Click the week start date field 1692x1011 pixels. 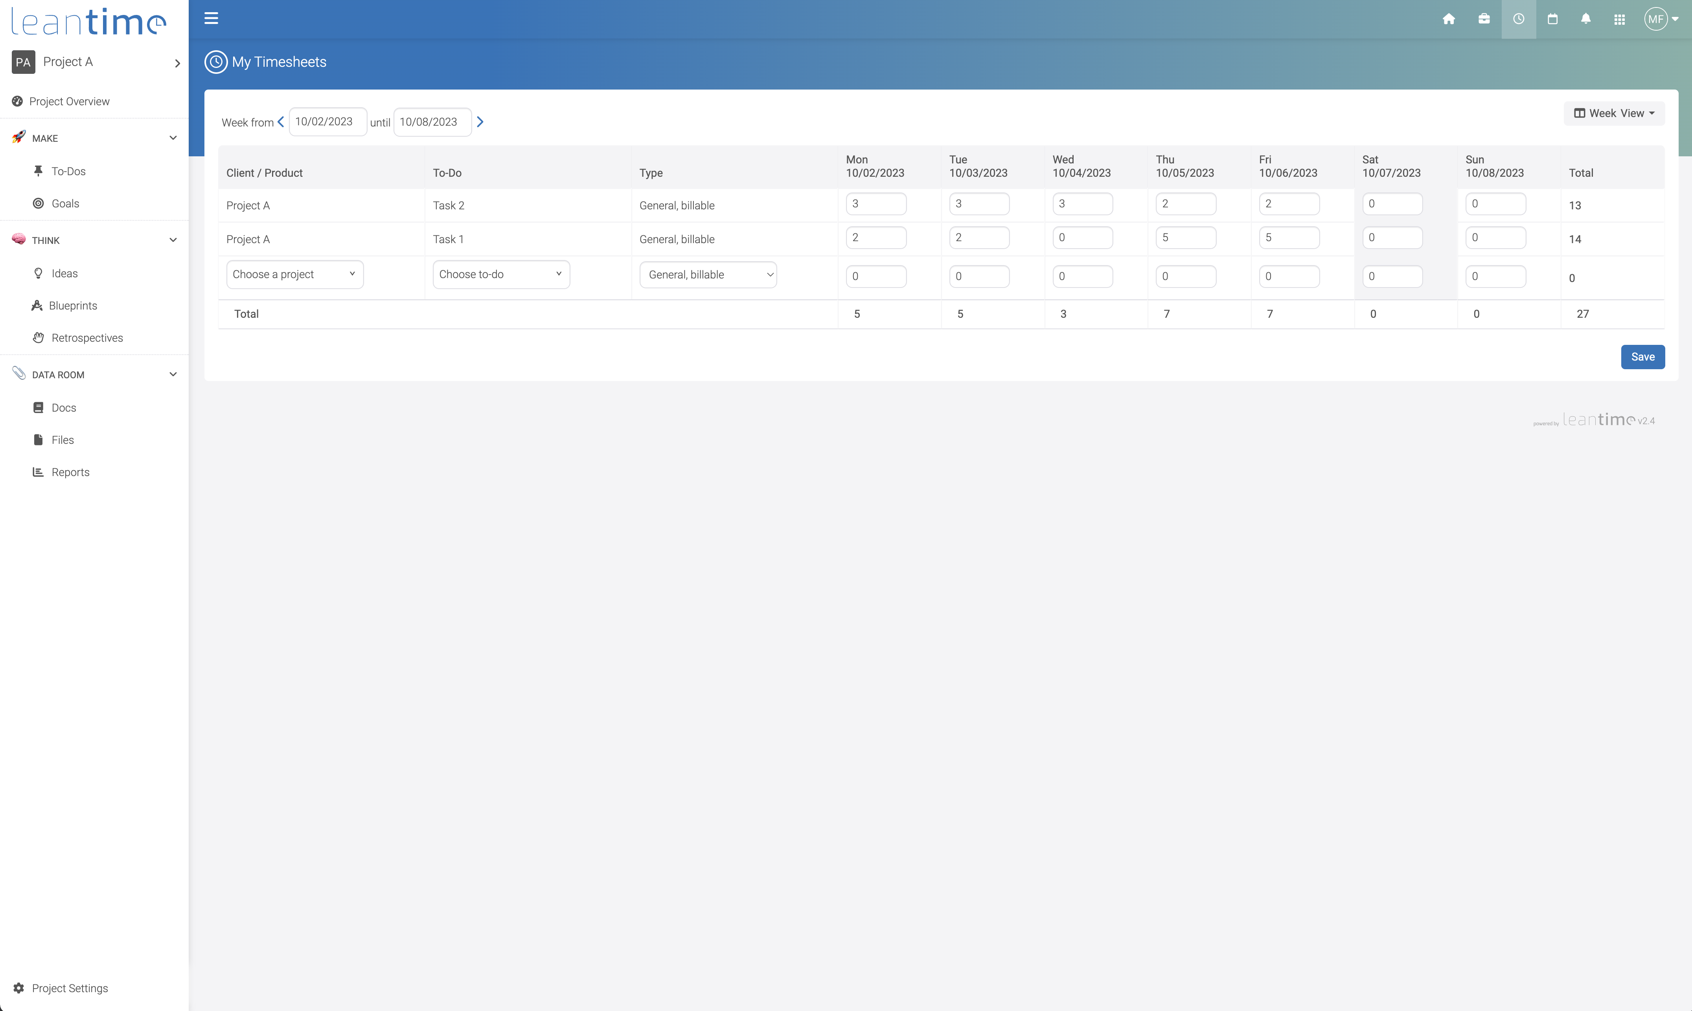point(327,122)
